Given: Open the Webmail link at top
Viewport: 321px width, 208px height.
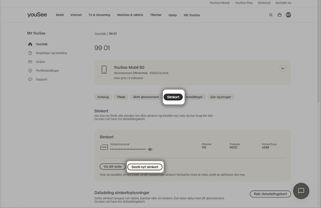Looking at the screenshot, I should (x=264, y=3).
